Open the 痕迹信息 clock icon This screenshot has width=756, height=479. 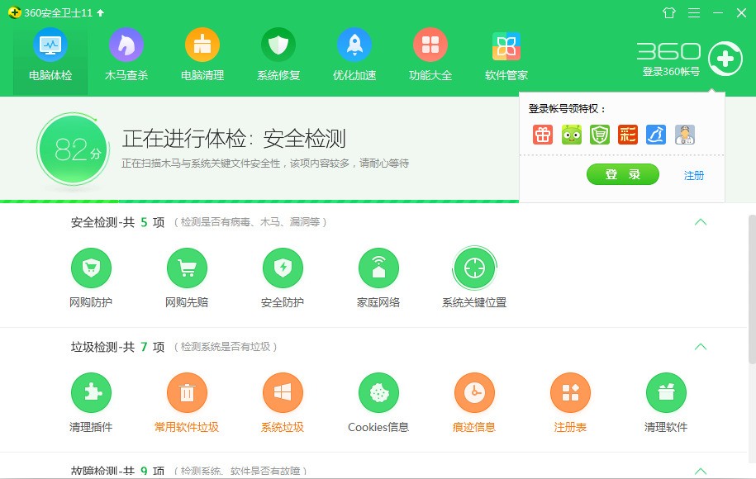475,394
